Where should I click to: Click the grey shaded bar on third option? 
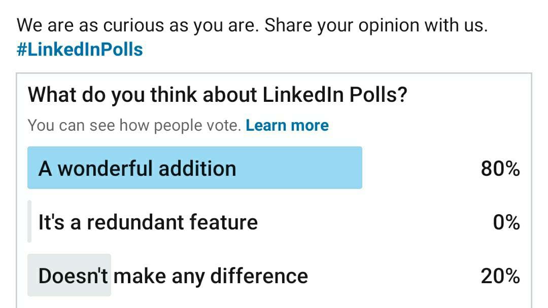[x=70, y=275]
